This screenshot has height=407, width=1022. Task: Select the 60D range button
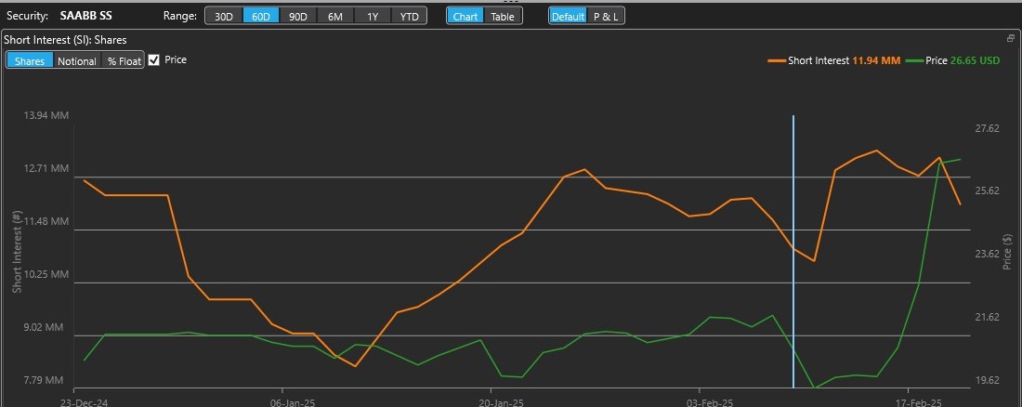[261, 17]
